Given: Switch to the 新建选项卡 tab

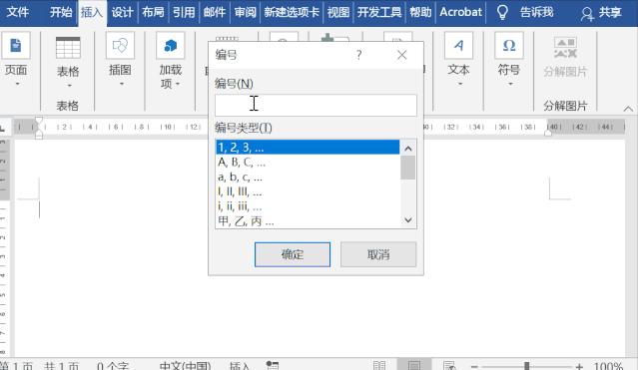Looking at the screenshot, I should click(x=292, y=12).
